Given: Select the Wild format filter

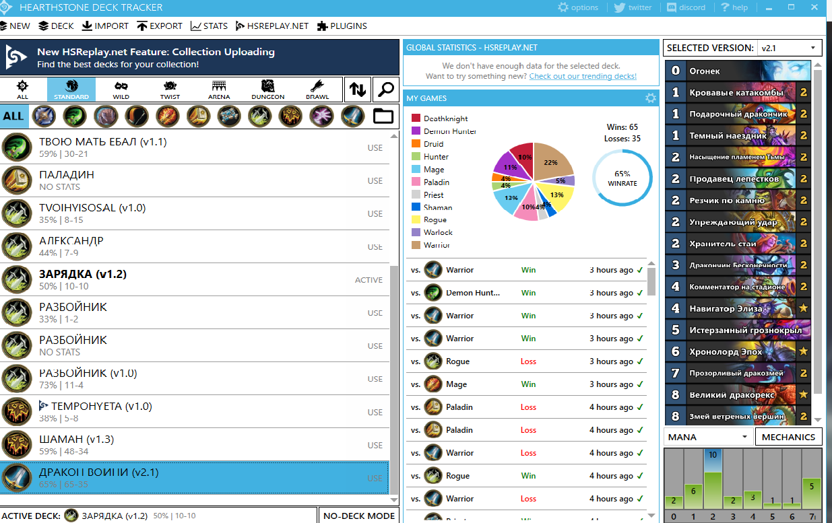Looking at the screenshot, I should pyautogui.click(x=121, y=89).
